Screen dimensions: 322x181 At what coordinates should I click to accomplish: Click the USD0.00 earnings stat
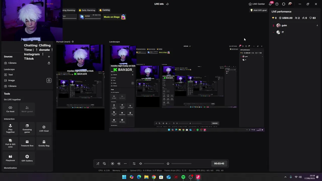[286, 18]
